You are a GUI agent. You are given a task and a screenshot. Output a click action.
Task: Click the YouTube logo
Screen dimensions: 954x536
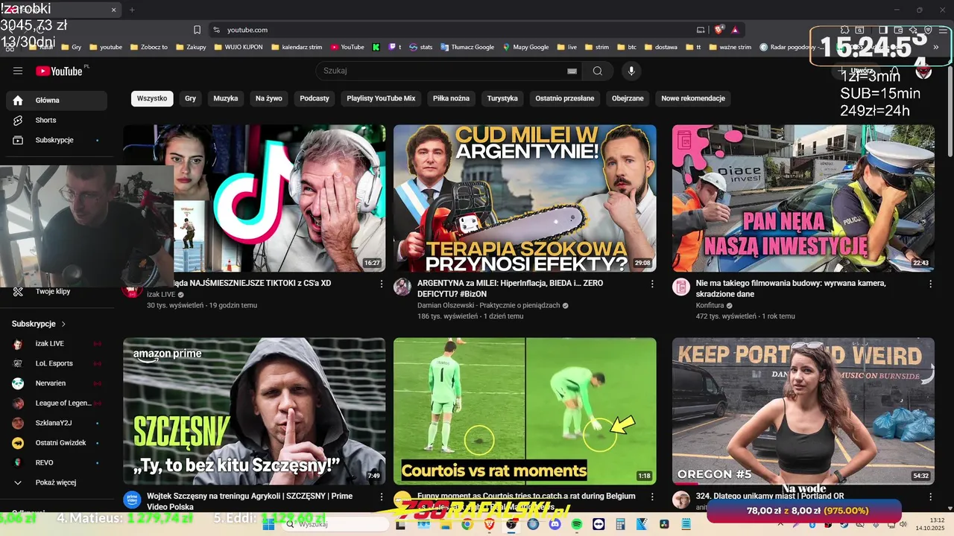(x=59, y=71)
